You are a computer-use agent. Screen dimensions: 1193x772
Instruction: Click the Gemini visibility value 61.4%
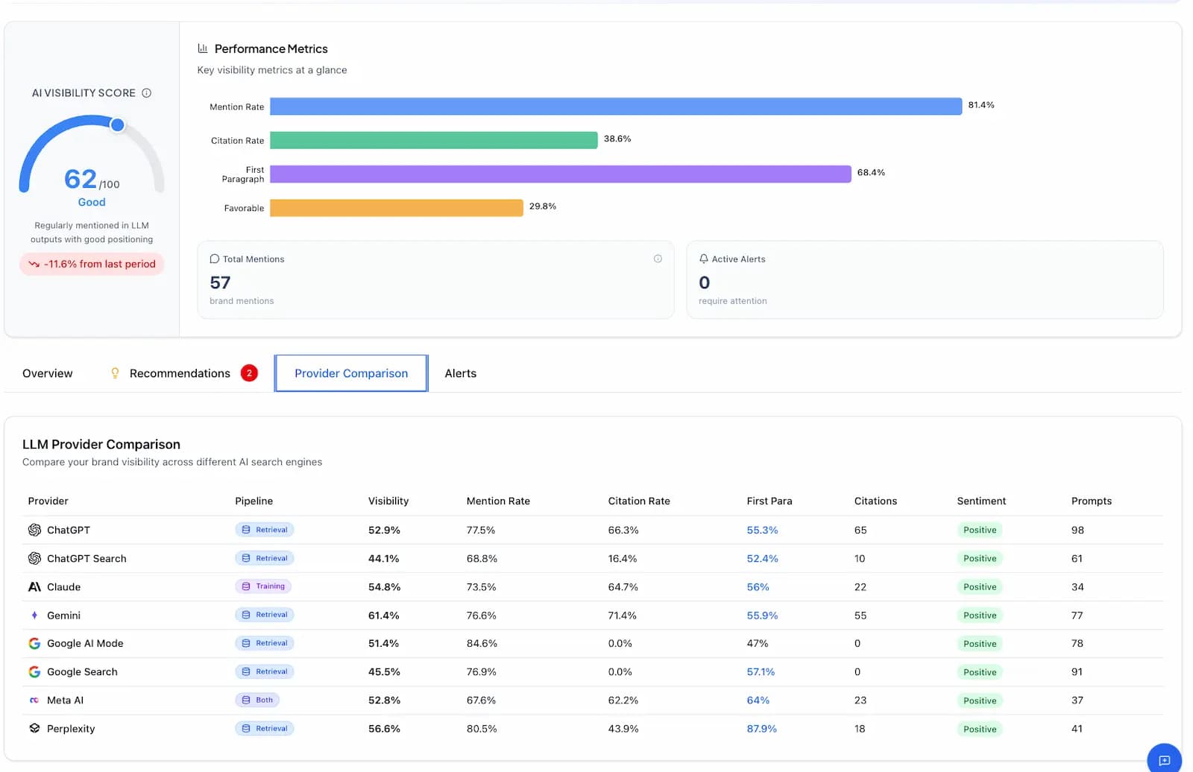point(384,616)
